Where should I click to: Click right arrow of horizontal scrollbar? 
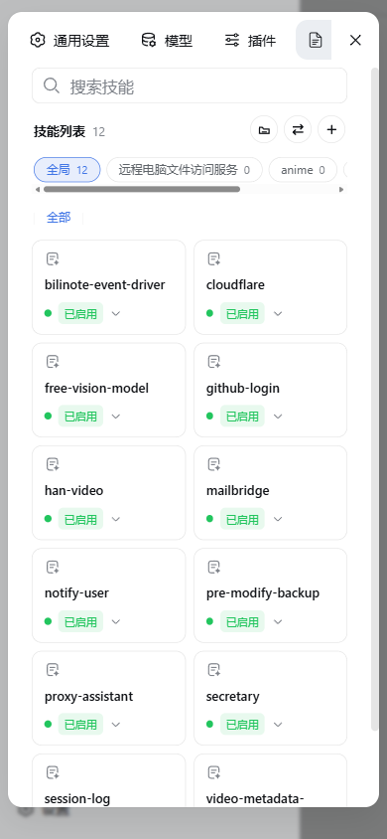tap(341, 189)
